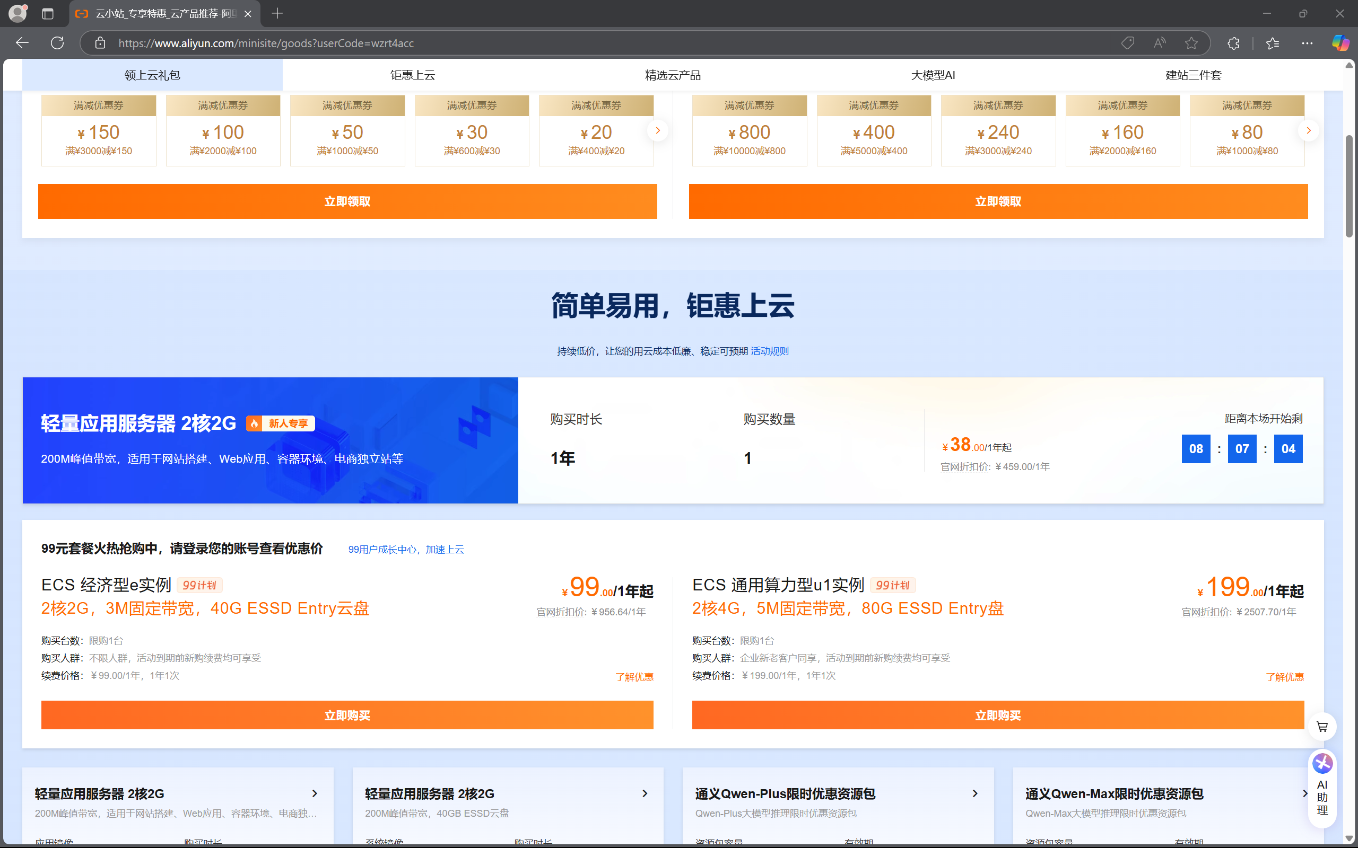Click the profile avatar icon
1358x848 pixels.
point(18,13)
